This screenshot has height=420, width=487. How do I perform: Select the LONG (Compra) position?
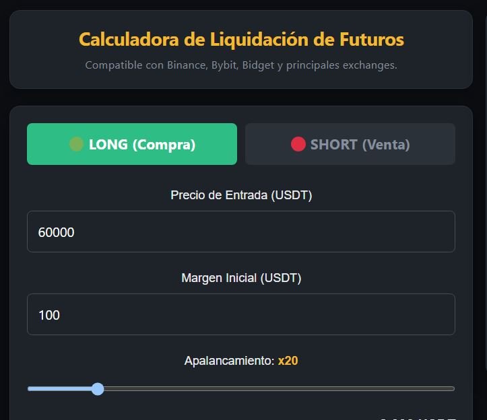coord(132,144)
